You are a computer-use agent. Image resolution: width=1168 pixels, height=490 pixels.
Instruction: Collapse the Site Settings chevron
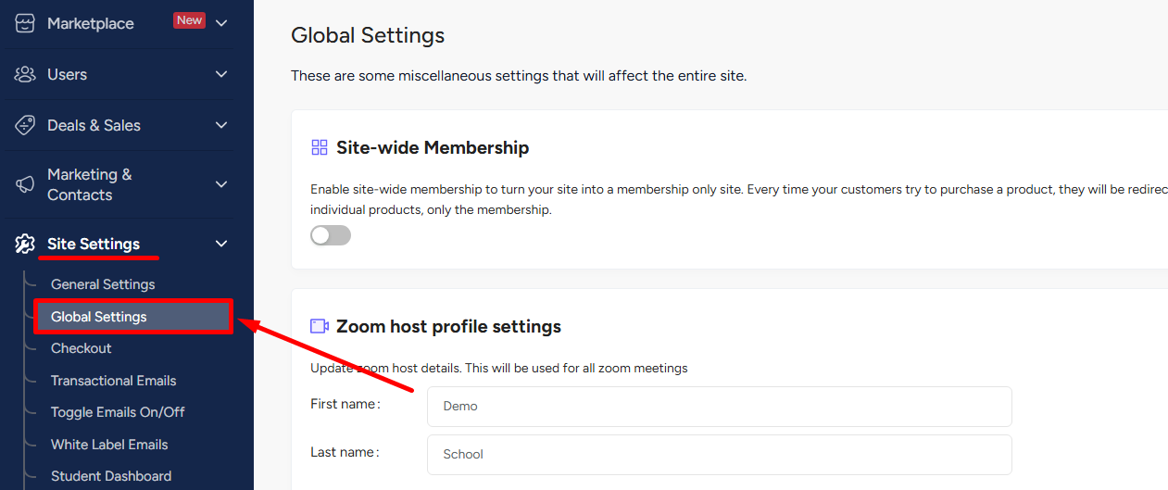coord(220,244)
